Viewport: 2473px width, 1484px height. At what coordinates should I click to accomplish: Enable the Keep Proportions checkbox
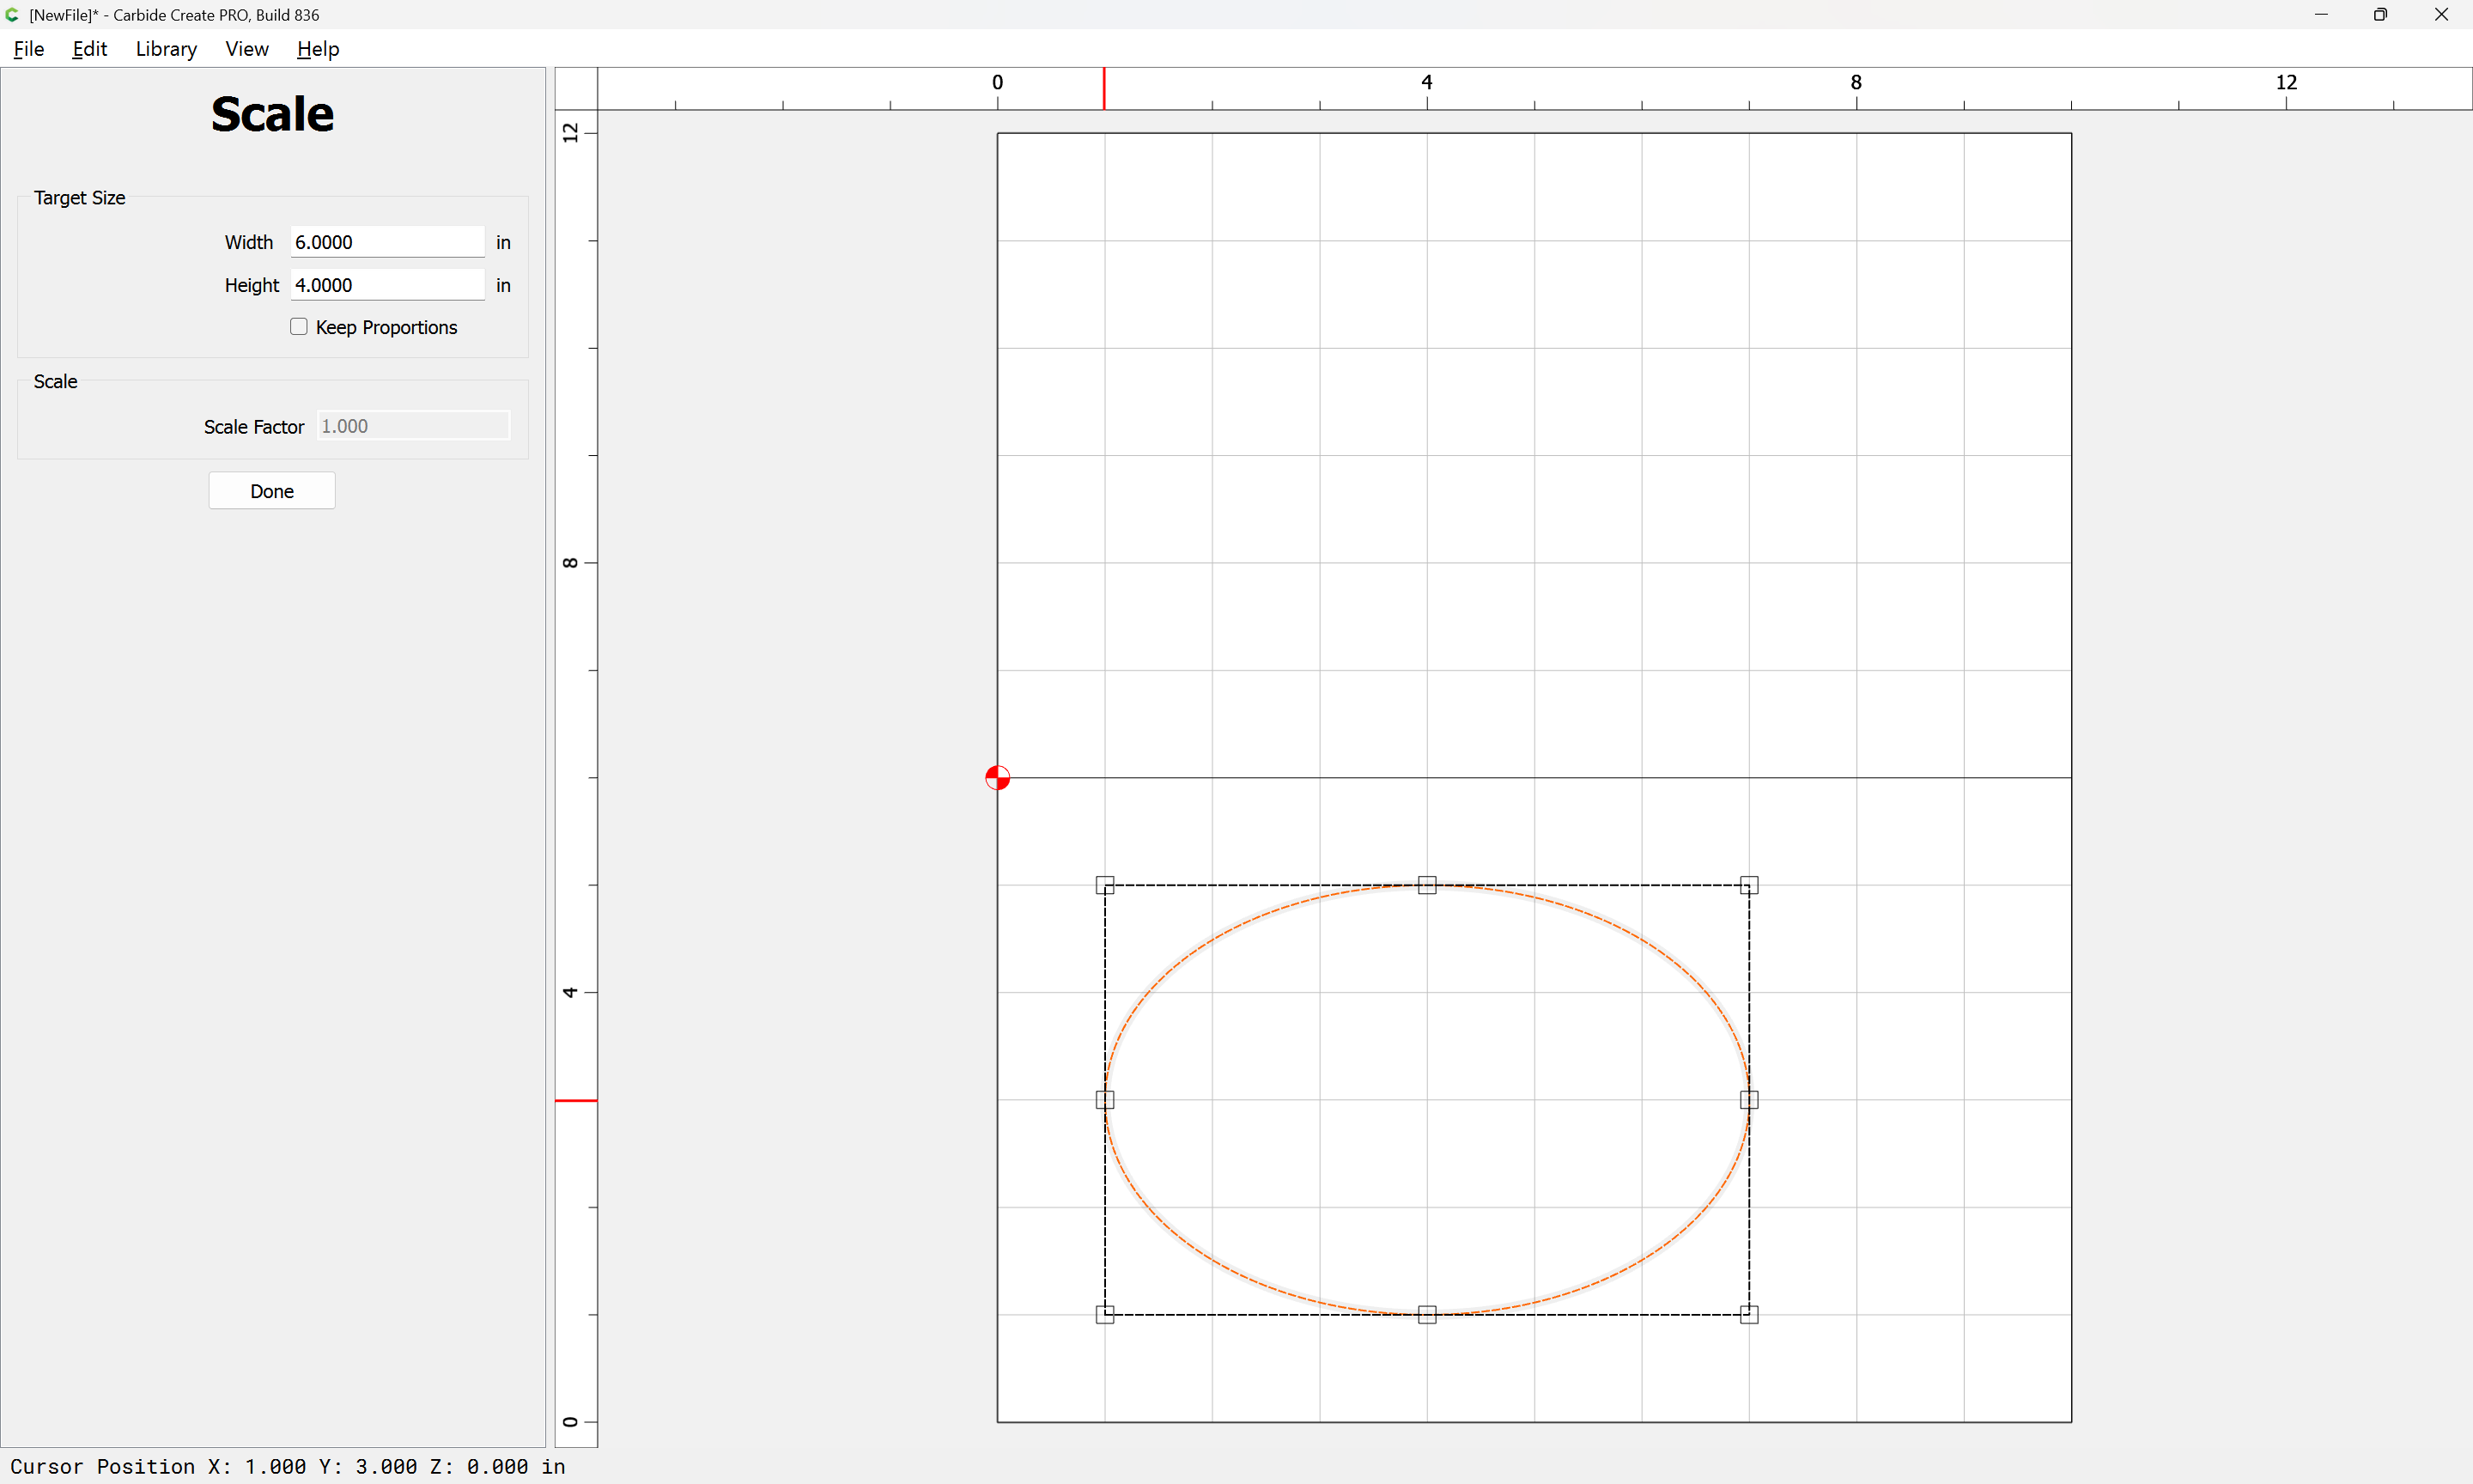pyautogui.click(x=299, y=327)
